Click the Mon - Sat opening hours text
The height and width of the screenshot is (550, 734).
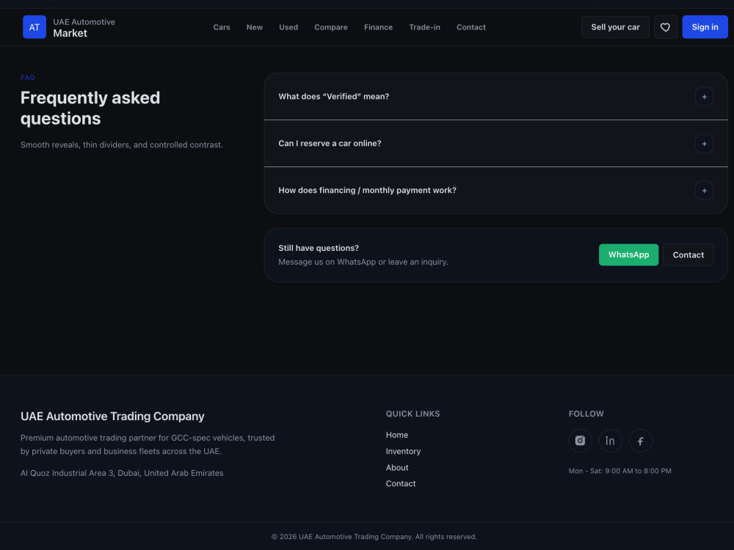[619, 471]
